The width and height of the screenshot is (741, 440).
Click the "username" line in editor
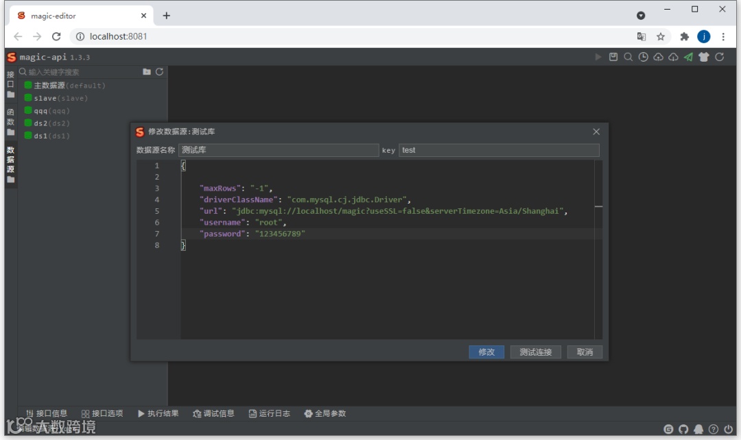pos(243,222)
